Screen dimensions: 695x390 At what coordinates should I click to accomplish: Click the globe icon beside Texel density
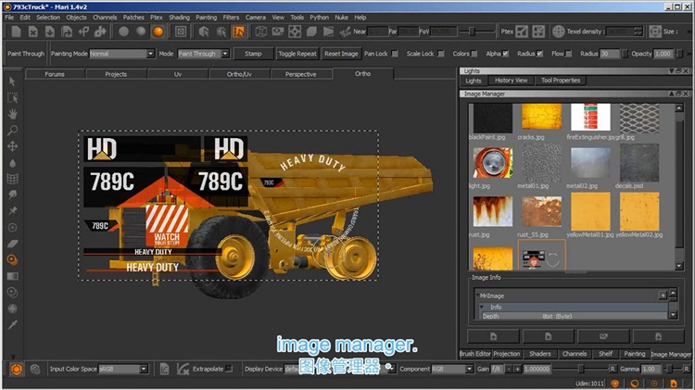[559, 31]
